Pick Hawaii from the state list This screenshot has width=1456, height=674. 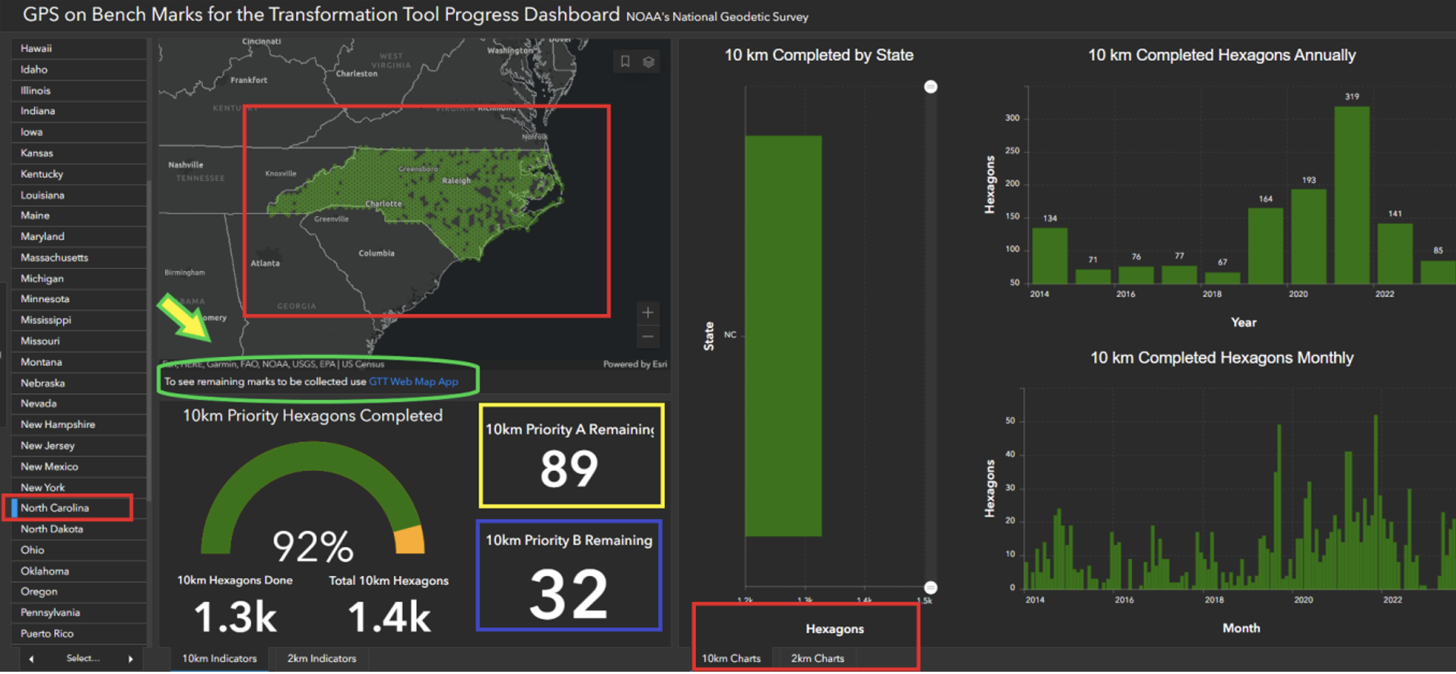[x=37, y=49]
